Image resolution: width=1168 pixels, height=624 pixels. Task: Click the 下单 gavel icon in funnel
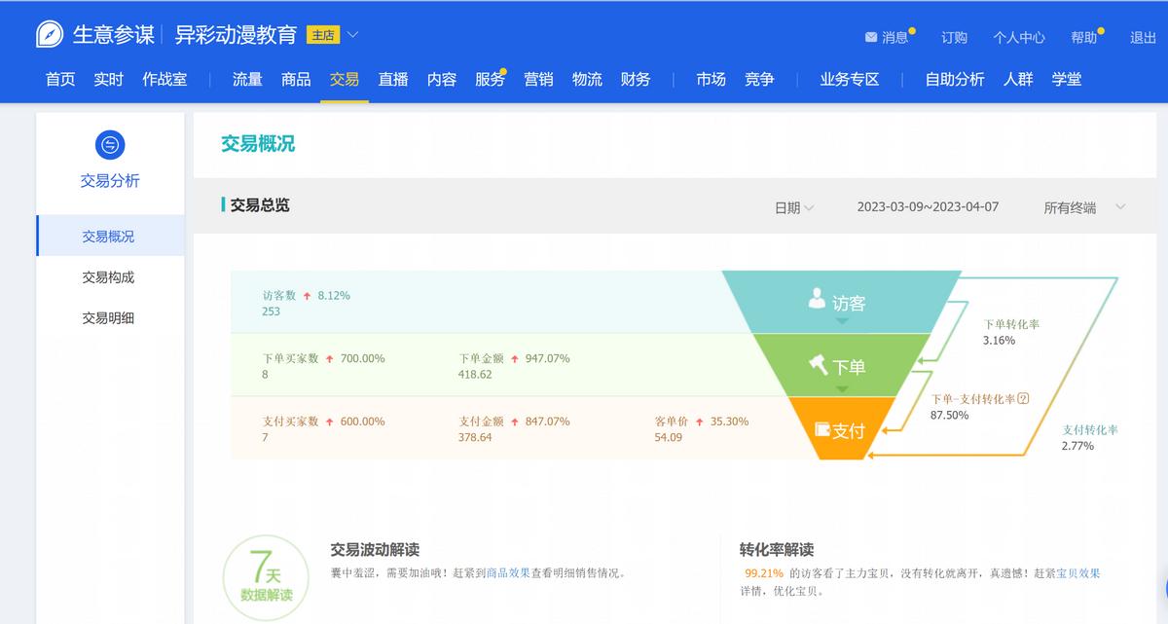[819, 364]
